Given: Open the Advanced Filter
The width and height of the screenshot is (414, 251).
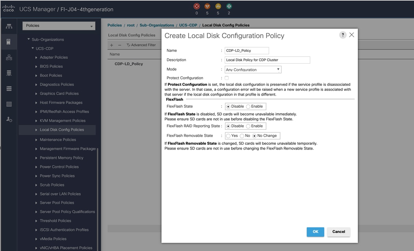Looking at the screenshot, I should pos(141,45).
